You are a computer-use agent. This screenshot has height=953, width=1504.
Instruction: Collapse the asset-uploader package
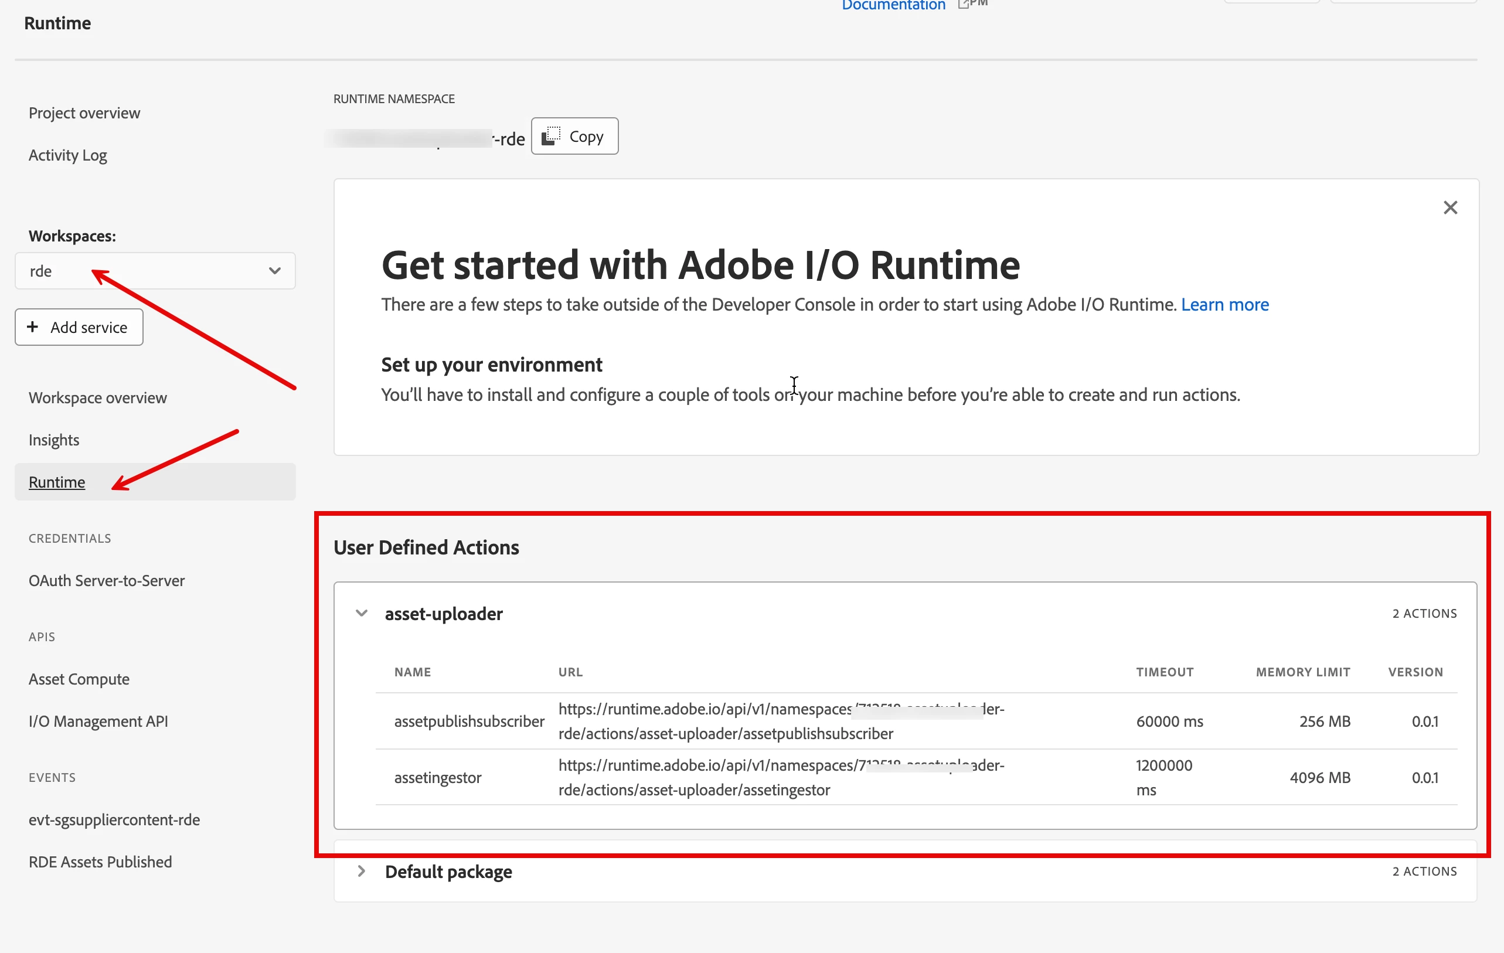(x=362, y=613)
